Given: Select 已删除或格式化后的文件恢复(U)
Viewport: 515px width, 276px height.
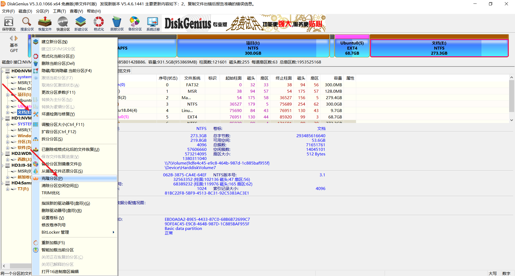Looking at the screenshot, I should pos(75,150).
